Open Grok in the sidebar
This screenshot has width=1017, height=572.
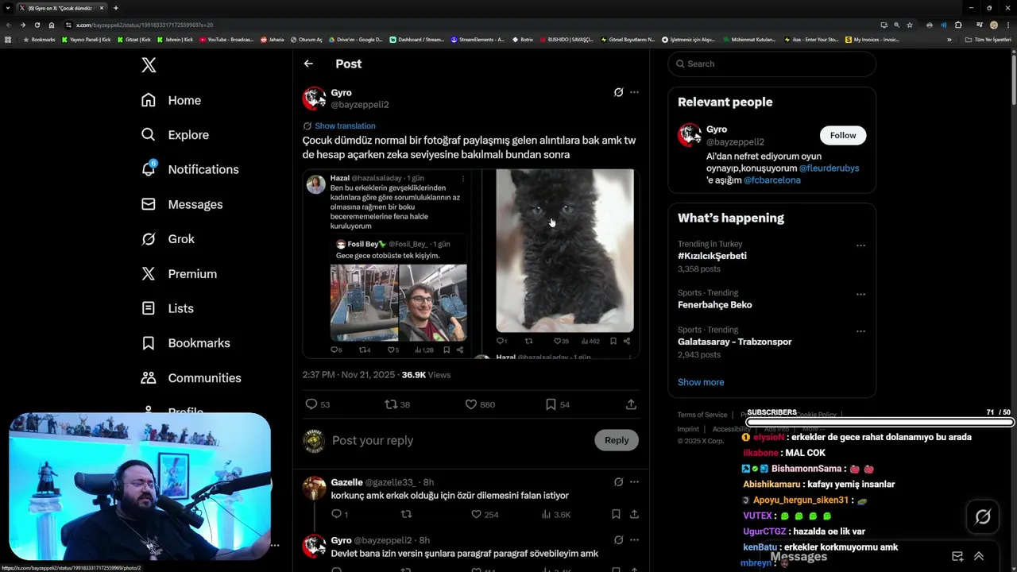coord(168,239)
